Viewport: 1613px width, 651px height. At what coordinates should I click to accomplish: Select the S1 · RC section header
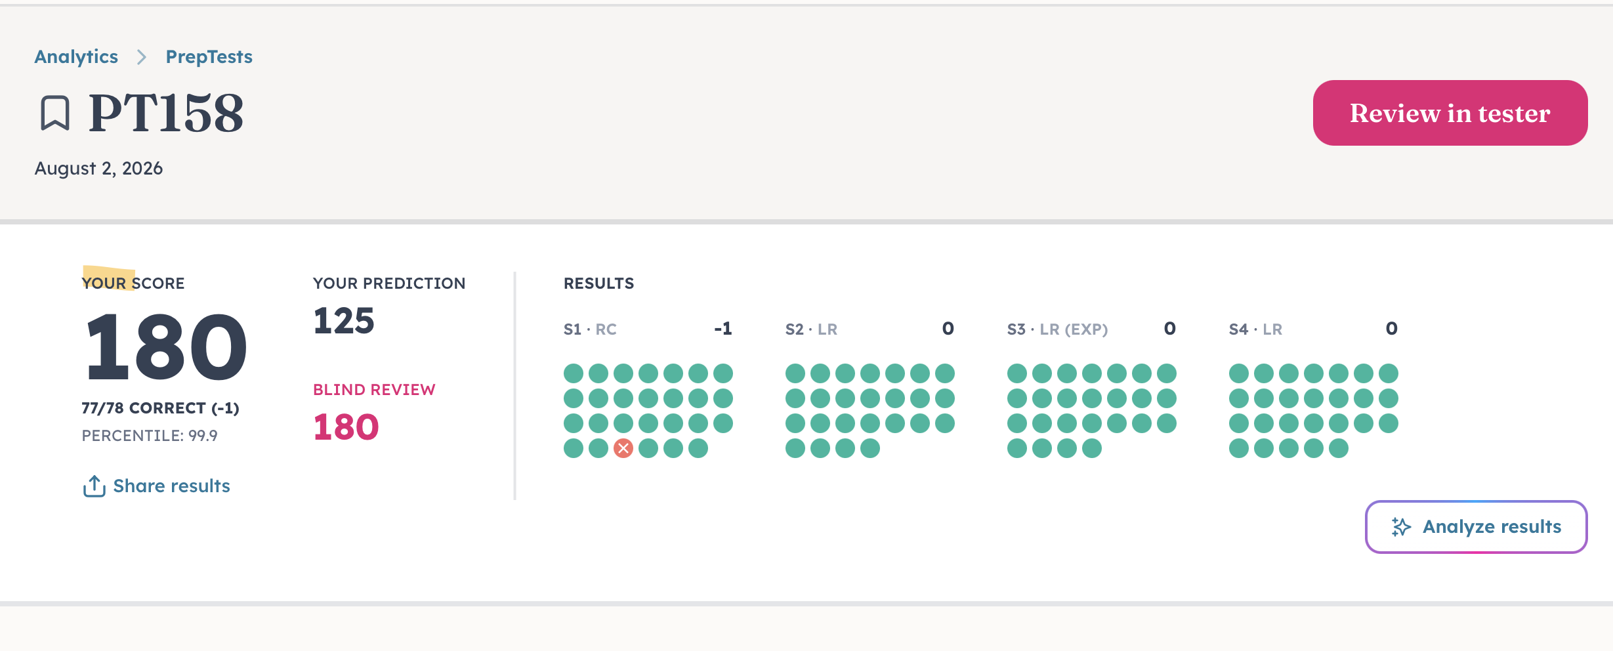(590, 329)
